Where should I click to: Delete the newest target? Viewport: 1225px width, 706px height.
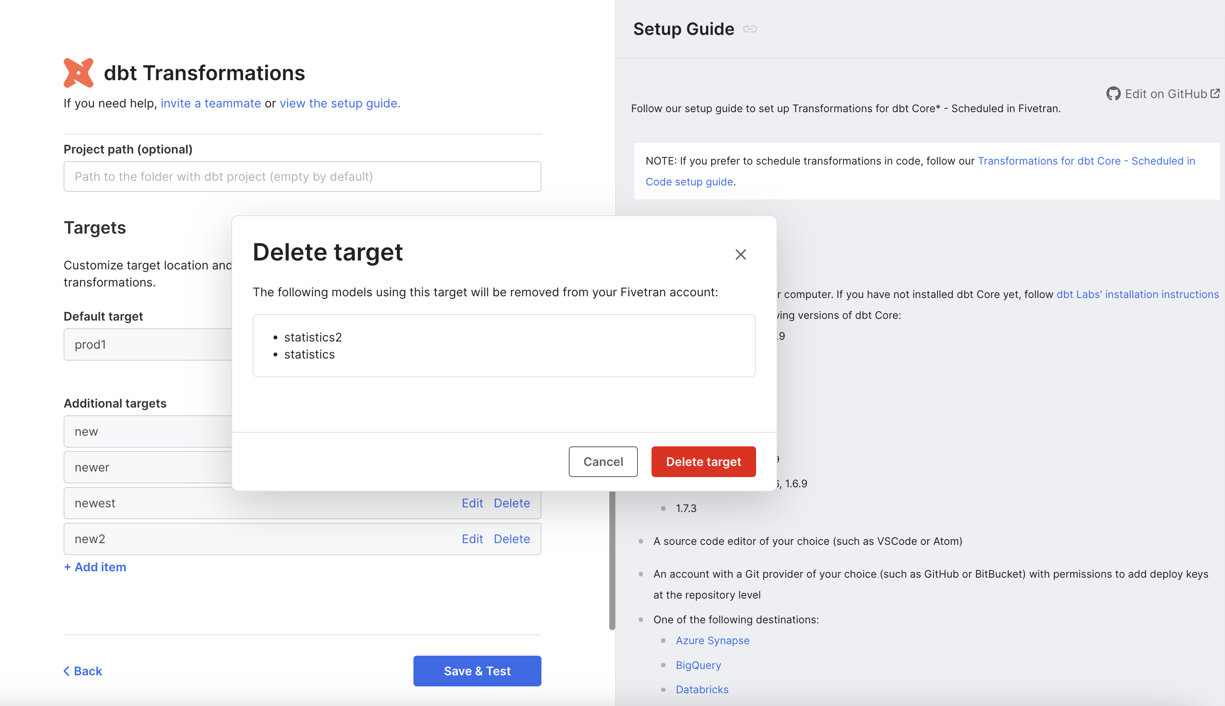point(511,503)
